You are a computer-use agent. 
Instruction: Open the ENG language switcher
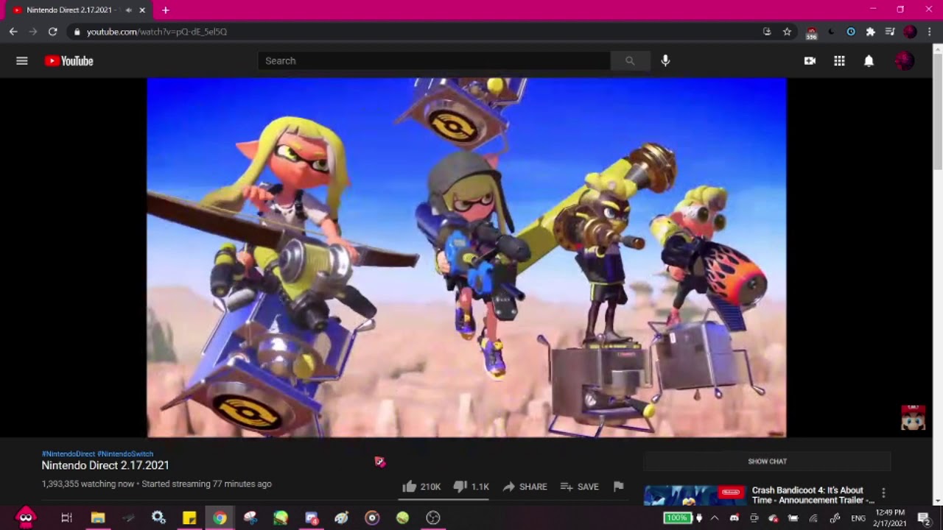click(858, 518)
